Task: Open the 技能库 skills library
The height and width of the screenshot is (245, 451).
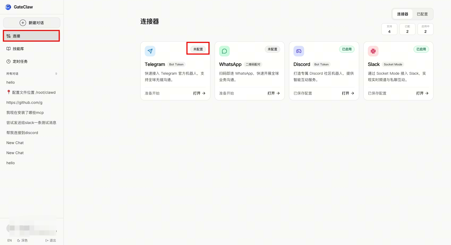Action: (18, 49)
